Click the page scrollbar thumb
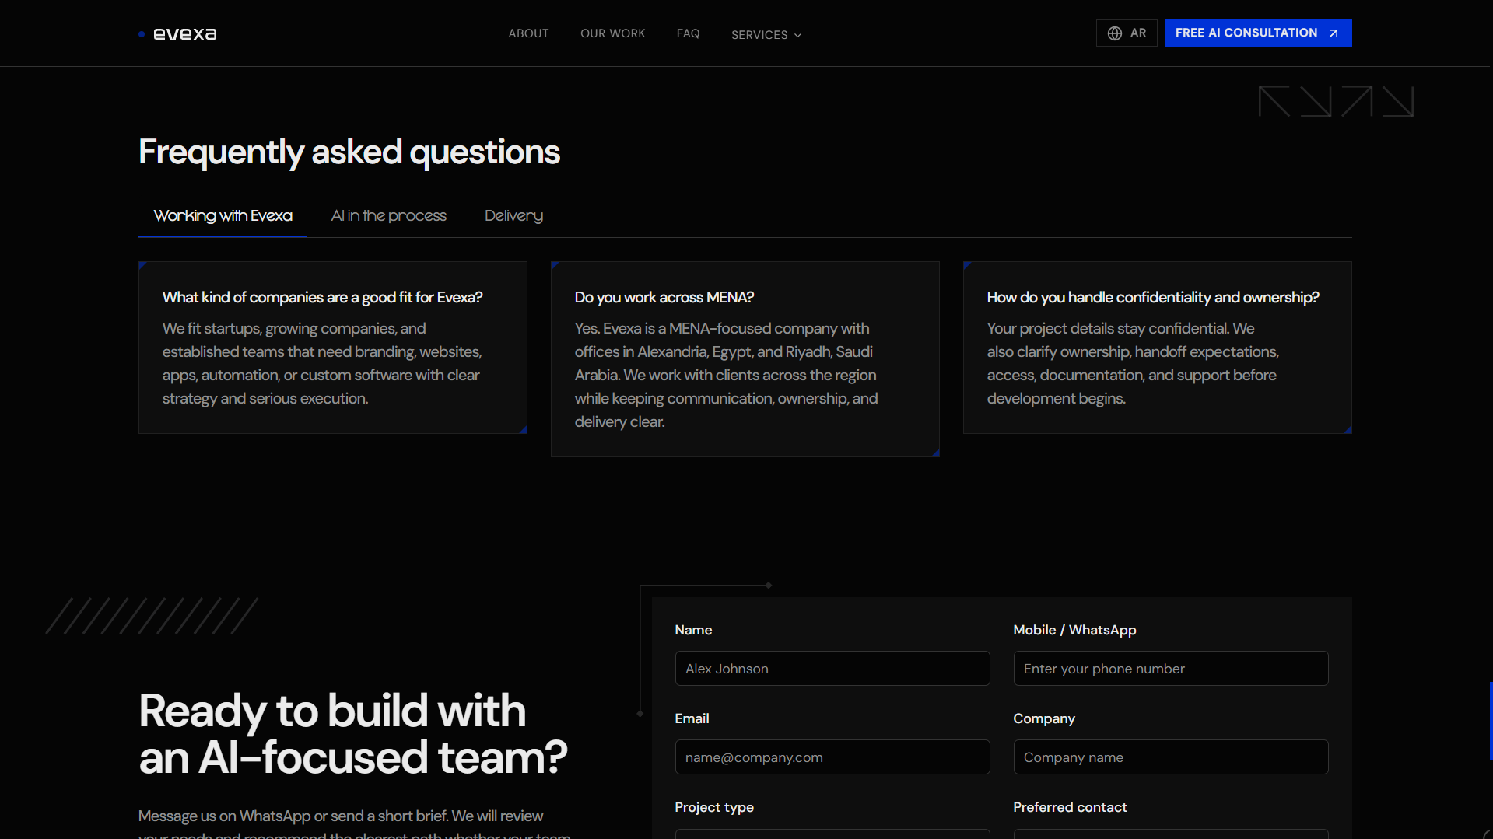The height and width of the screenshot is (839, 1493). pyautogui.click(x=1491, y=721)
